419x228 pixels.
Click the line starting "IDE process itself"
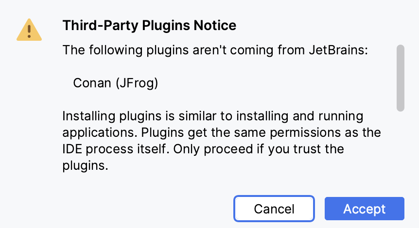[203, 149]
